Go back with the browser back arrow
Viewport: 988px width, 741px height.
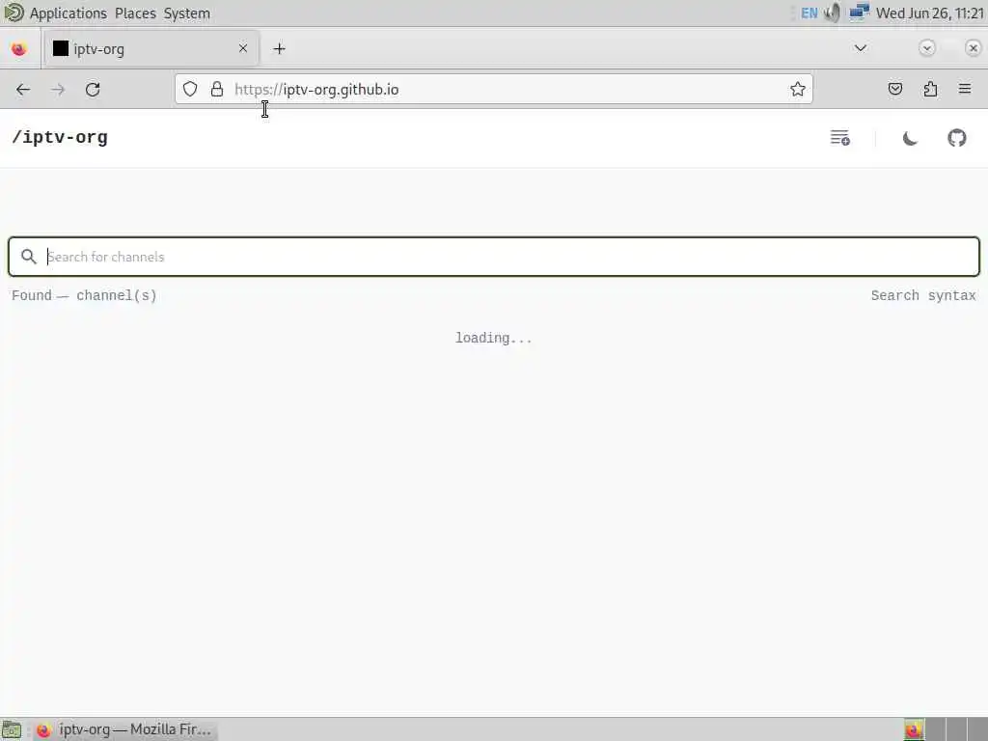pos(23,90)
